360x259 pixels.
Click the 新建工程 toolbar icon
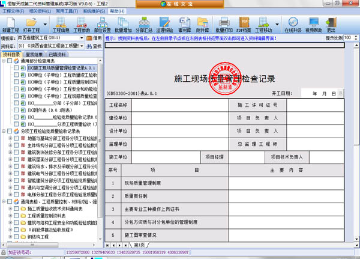(x=11, y=25)
